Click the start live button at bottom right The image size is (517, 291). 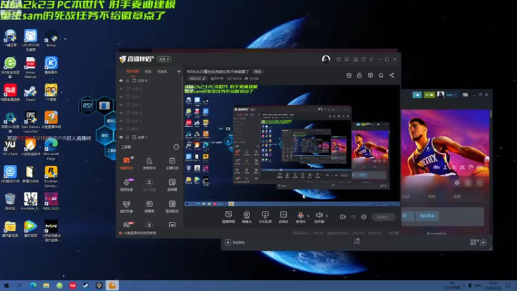tap(383, 217)
